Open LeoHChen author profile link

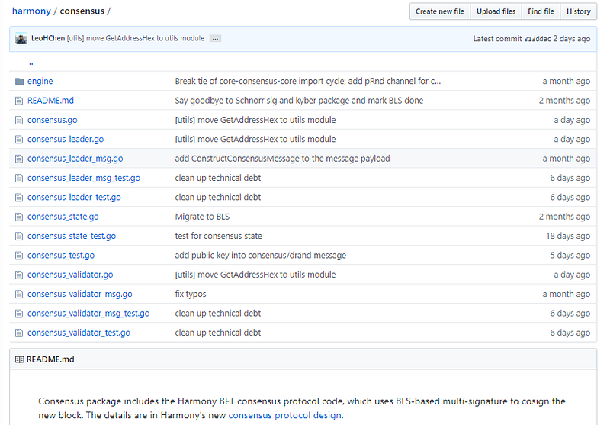pos(48,38)
